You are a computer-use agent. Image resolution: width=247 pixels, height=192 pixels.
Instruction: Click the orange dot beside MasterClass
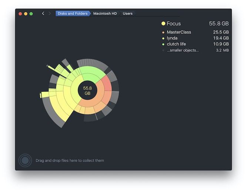pos(163,32)
